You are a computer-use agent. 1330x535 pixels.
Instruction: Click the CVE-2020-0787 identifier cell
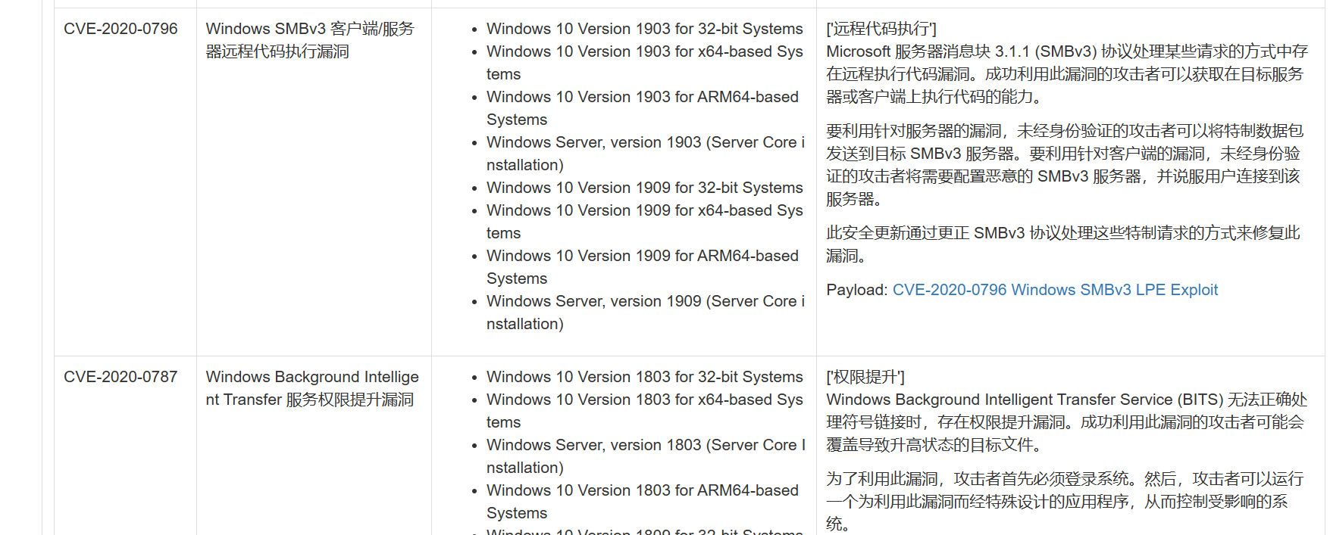coord(120,377)
